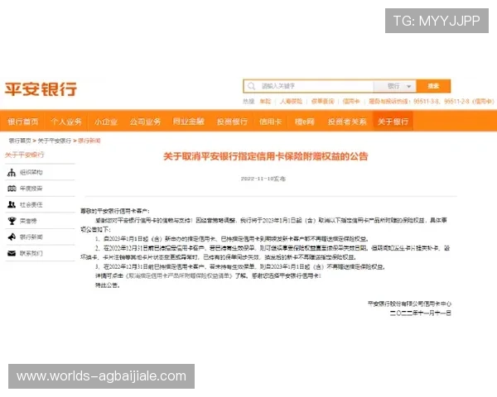This screenshot has height=397, width=497.
Task: Open 组织架构 via its hierarchy icon
Action: point(12,173)
